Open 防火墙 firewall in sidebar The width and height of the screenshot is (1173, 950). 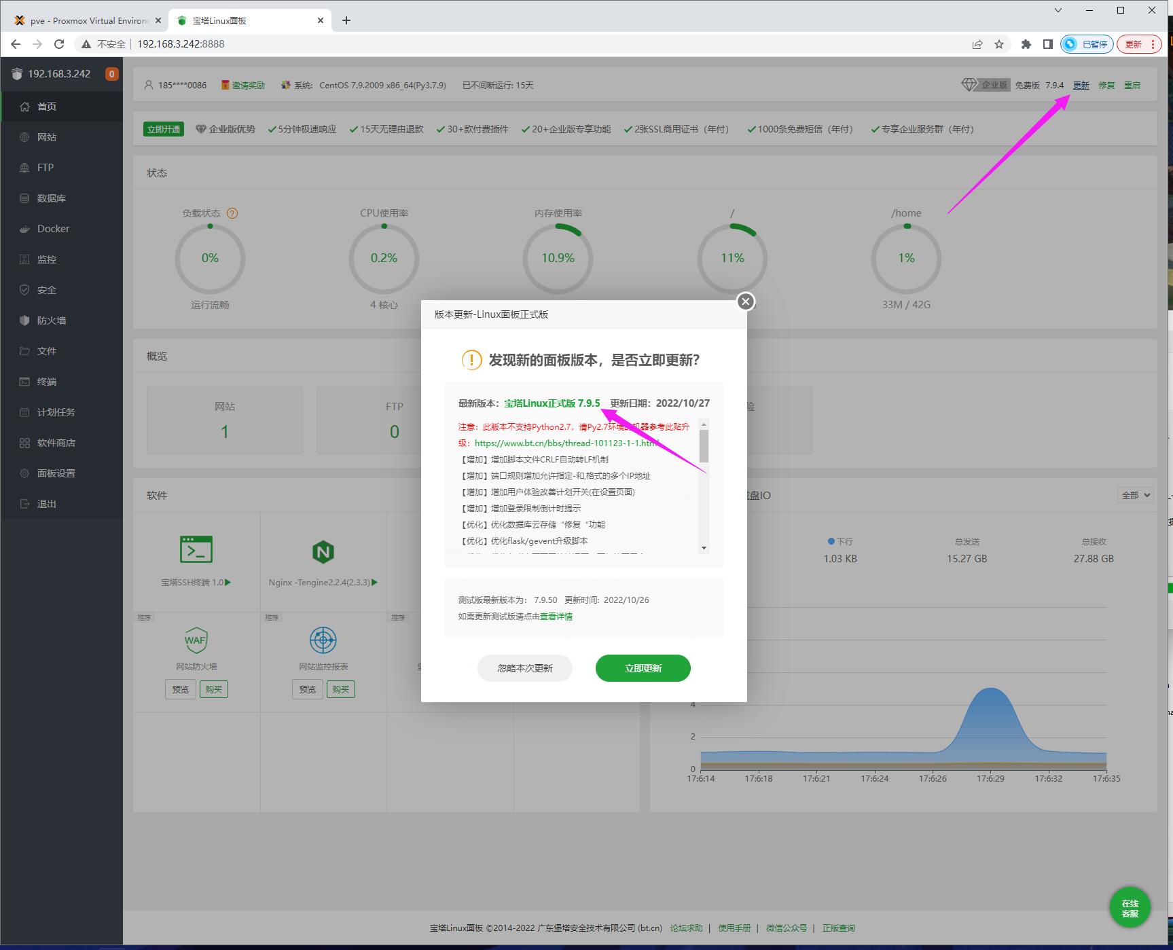click(x=62, y=321)
